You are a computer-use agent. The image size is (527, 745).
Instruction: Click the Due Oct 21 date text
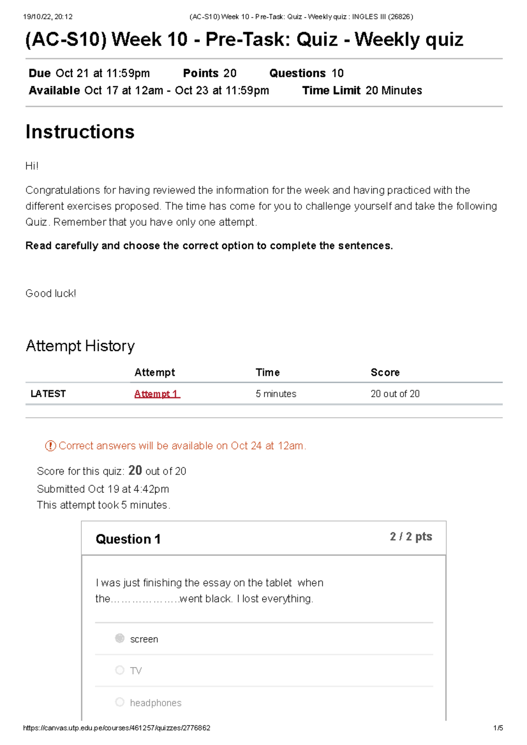[x=89, y=73]
